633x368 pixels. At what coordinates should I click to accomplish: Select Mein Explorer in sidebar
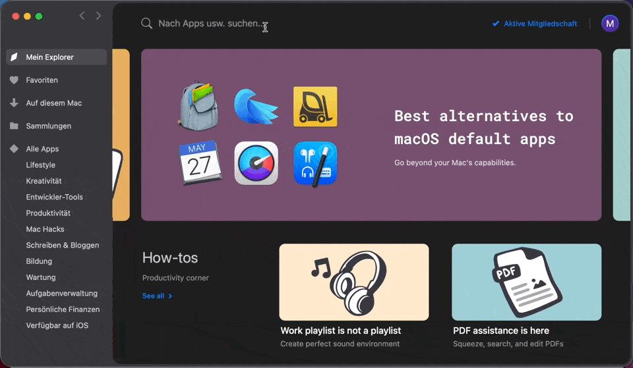pyautogui.click(x=57, y=57)
